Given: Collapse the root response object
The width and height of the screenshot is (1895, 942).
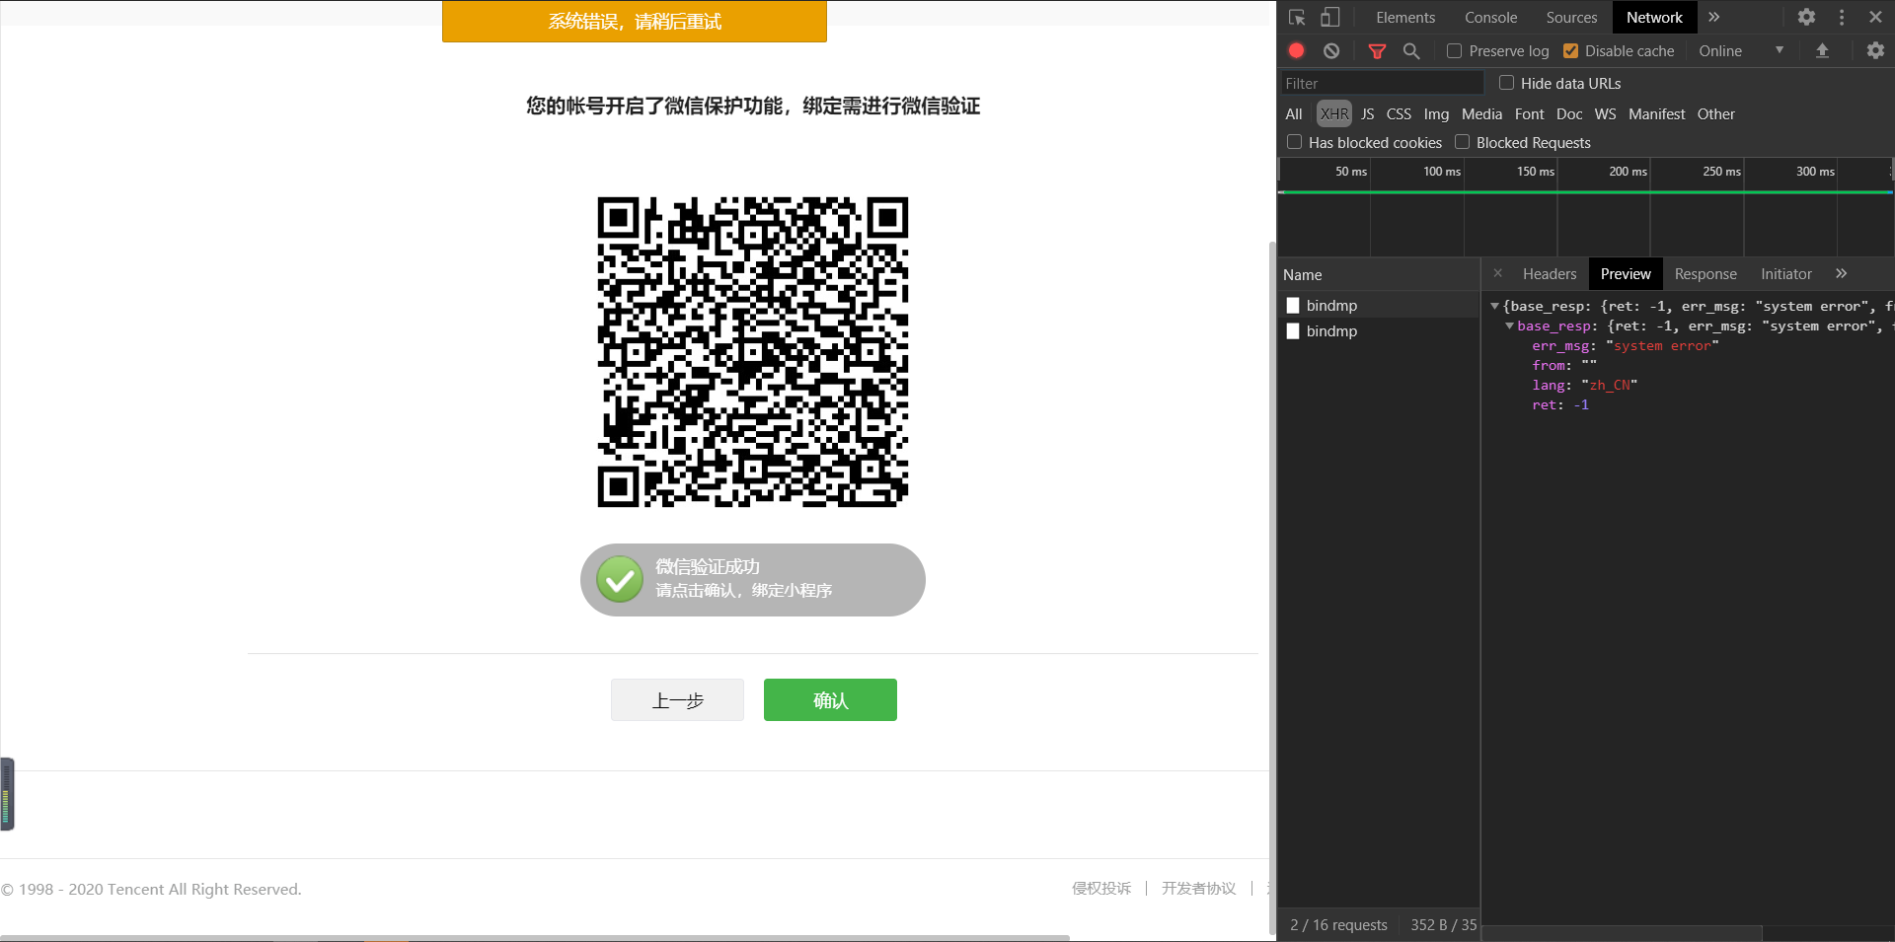Looking at the screenshot, I should (1494, 306).
